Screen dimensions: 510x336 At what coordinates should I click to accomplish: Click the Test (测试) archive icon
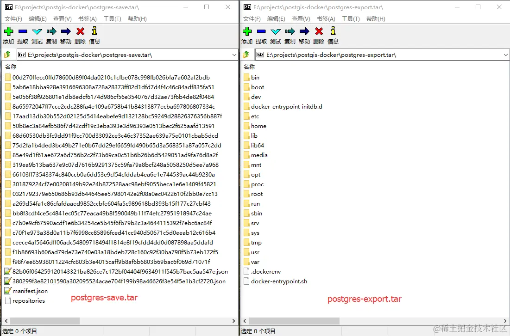click(x=37, y=31)
